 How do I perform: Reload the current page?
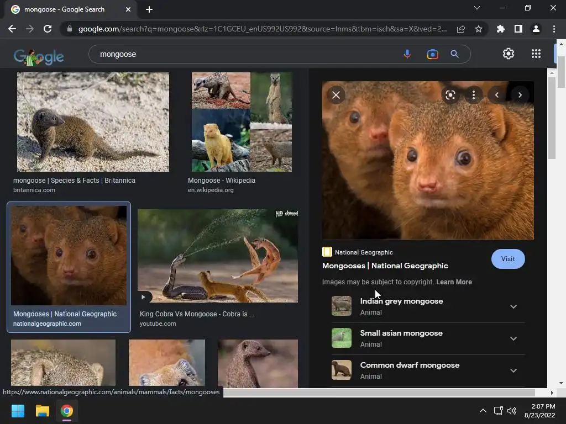tap(48, 29)
